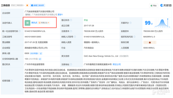This screenshot has height=98, width=173.
Task: Click help icon next to 注册地址
Action: point(71,64)
